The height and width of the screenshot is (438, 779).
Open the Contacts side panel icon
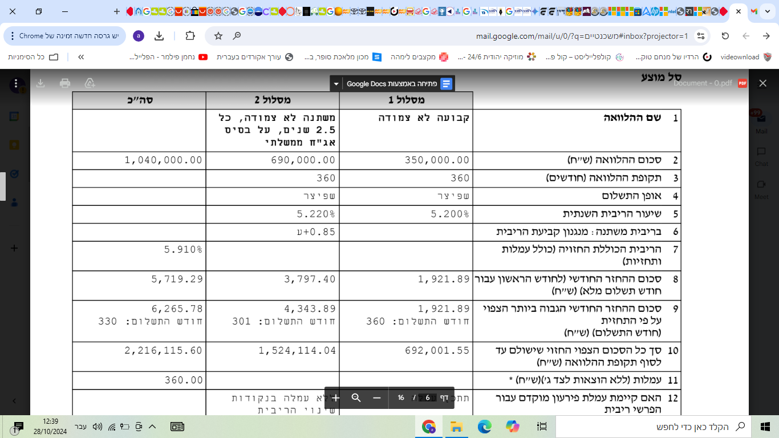[x=14, y=202]
